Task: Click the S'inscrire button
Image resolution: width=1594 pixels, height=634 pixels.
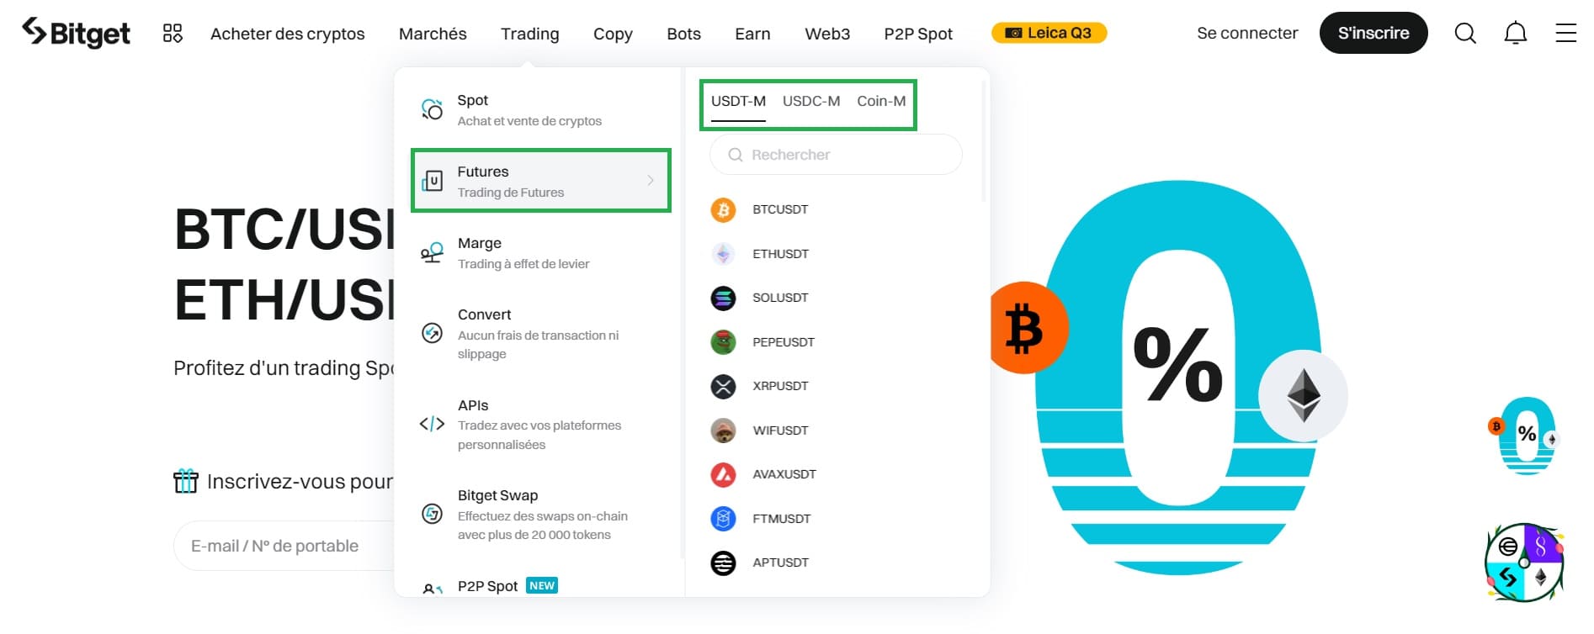Action: click(x=1373, y=33)
